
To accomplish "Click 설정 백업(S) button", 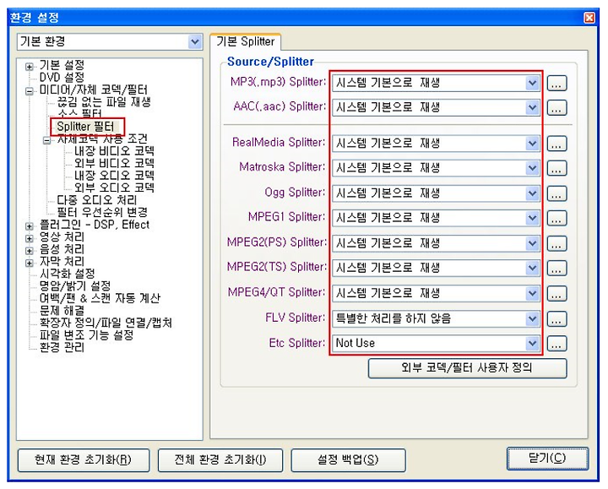I will point(348,460).
